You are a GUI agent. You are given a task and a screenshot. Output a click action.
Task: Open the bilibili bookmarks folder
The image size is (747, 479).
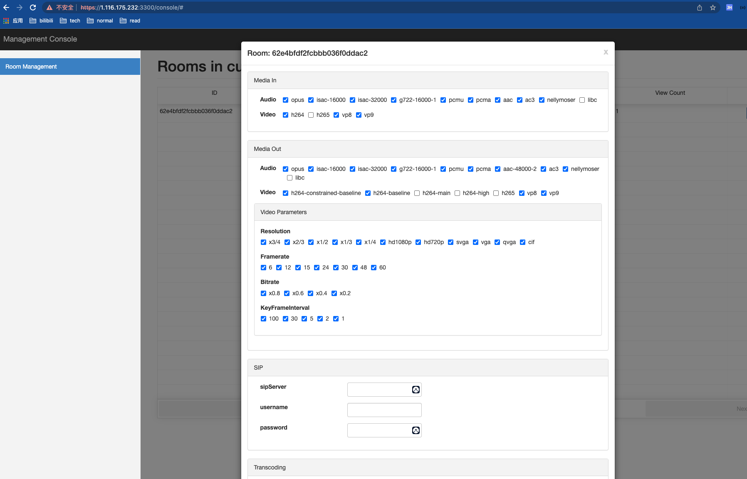click(x=41, y=21)
